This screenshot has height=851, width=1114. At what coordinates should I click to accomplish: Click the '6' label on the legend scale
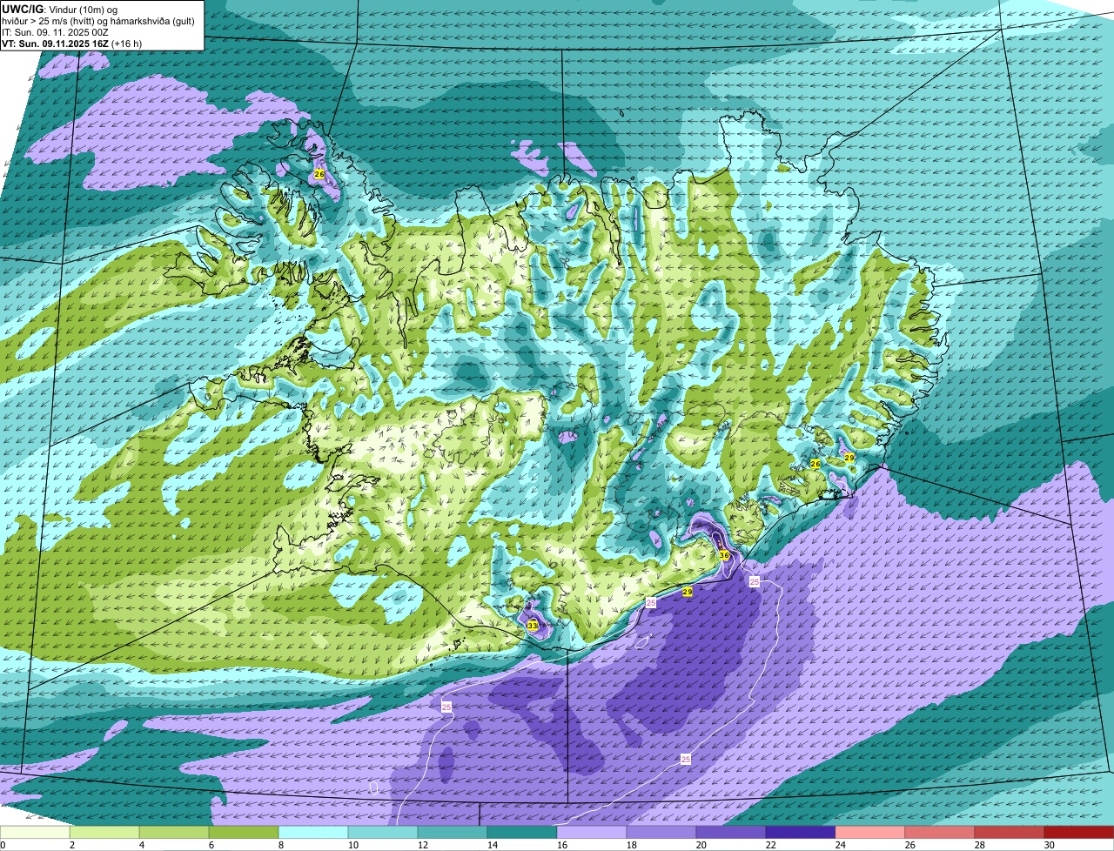211,846
